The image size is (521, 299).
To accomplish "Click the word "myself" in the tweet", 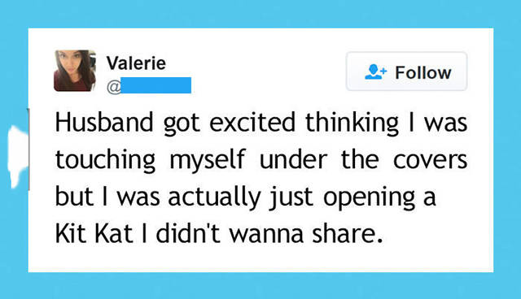I will (208, 161).
